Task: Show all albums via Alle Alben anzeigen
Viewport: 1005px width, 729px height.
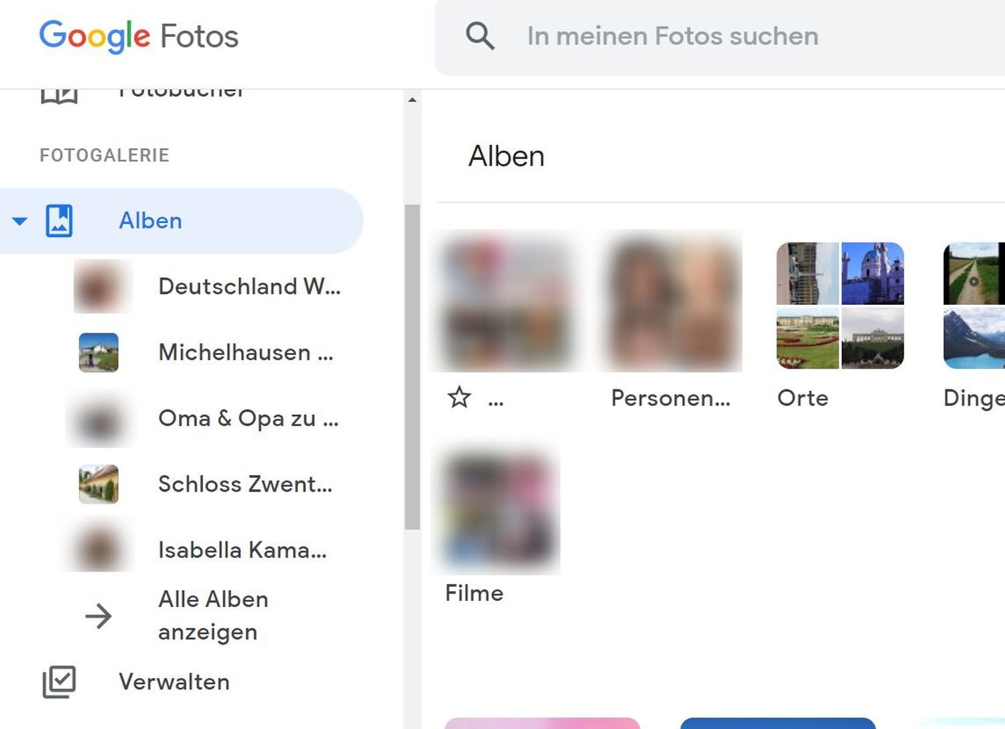Action: tap(213, 615)
